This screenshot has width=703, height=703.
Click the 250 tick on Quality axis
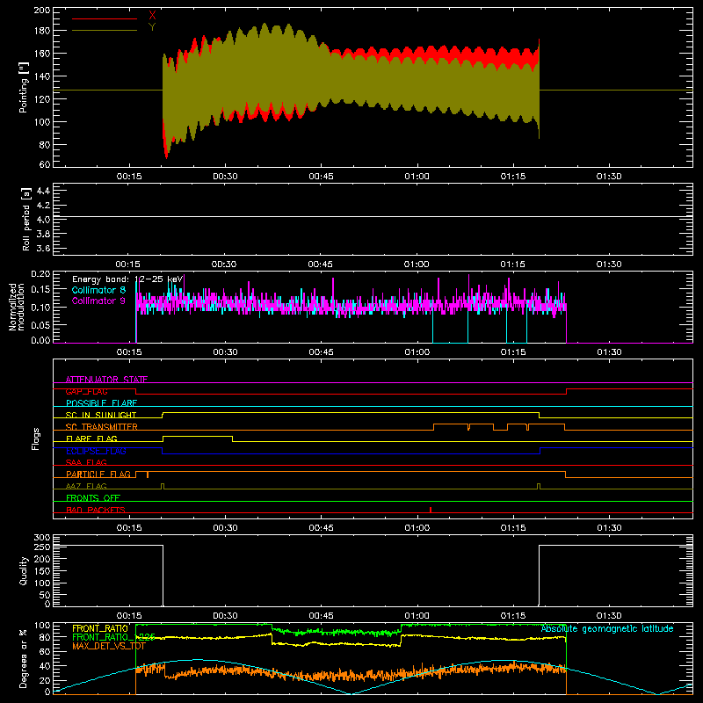coord(42,547)
